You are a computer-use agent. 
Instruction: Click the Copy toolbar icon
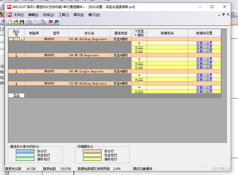(x=30, y=22)
